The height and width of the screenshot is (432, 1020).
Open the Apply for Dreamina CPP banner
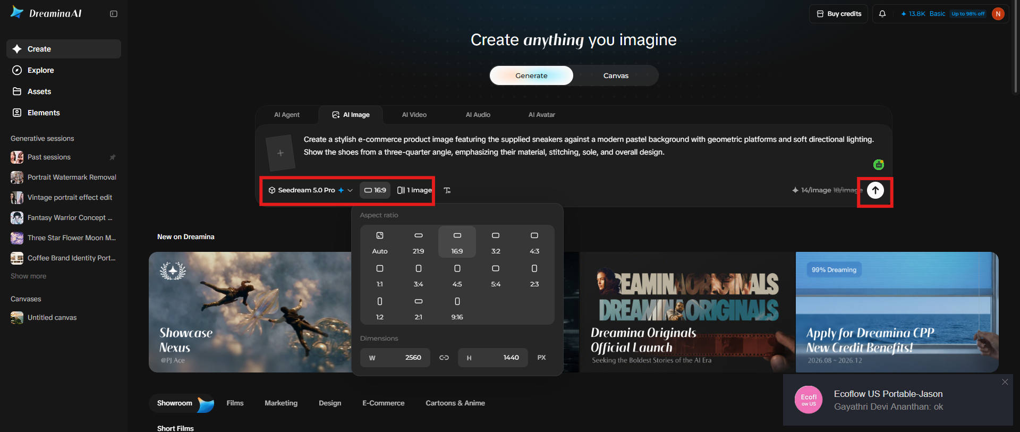click(x=897, y=312)
